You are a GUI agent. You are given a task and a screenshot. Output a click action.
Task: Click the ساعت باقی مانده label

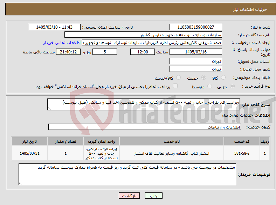click(x=39, y=52)
